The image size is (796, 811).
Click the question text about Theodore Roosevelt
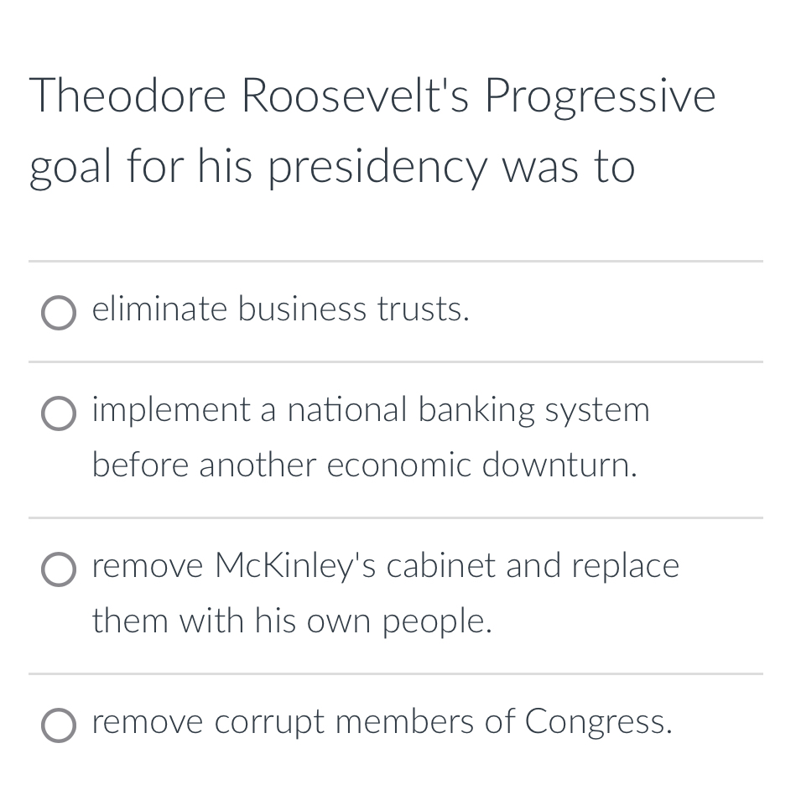tap(372, 130)
